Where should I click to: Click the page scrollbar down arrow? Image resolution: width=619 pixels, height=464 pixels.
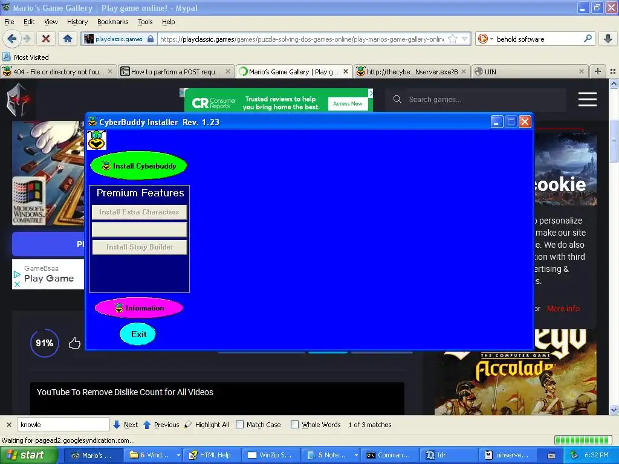[614, 410]
